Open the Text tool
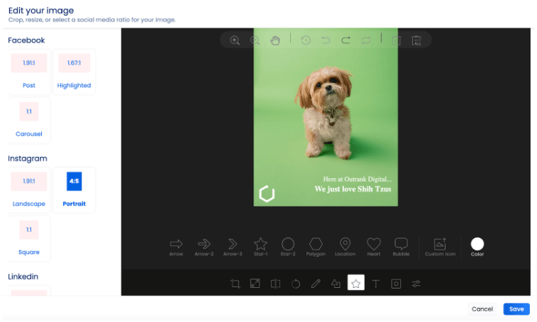The image size is (537, 322). (x=376, y=284)
